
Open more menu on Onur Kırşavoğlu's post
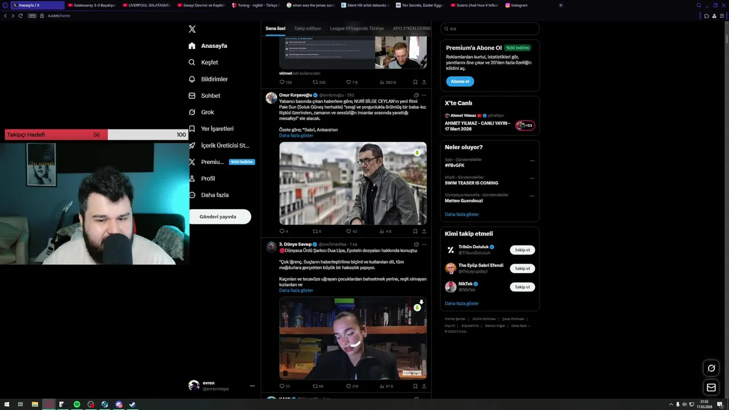tap(424, 95)
